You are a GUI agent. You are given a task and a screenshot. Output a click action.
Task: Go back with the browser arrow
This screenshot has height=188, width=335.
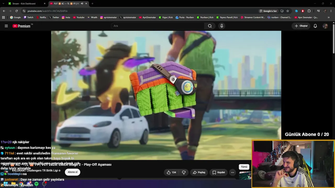coord(4,11)
